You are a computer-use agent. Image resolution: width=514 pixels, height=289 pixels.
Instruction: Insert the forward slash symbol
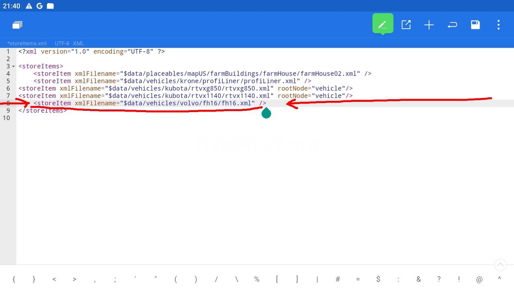click(216, 279)
